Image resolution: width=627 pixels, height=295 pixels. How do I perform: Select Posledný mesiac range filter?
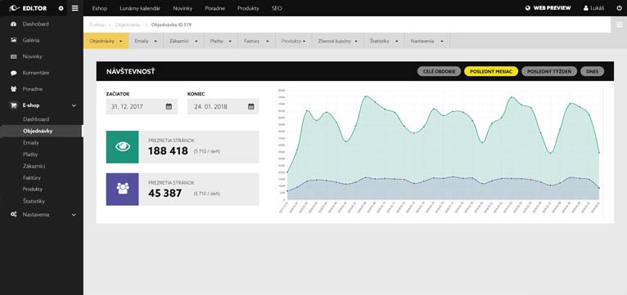(491, 71)
